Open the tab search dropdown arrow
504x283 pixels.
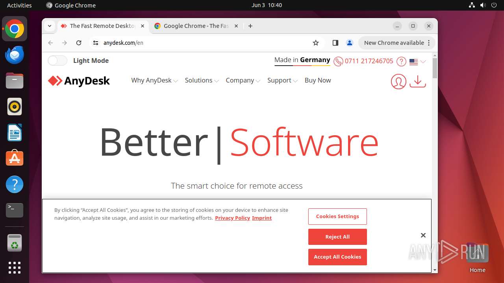click(x=50, y=26)
